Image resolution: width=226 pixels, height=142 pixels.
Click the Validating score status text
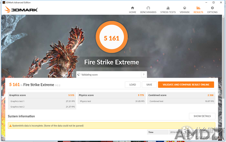point(89,75)
